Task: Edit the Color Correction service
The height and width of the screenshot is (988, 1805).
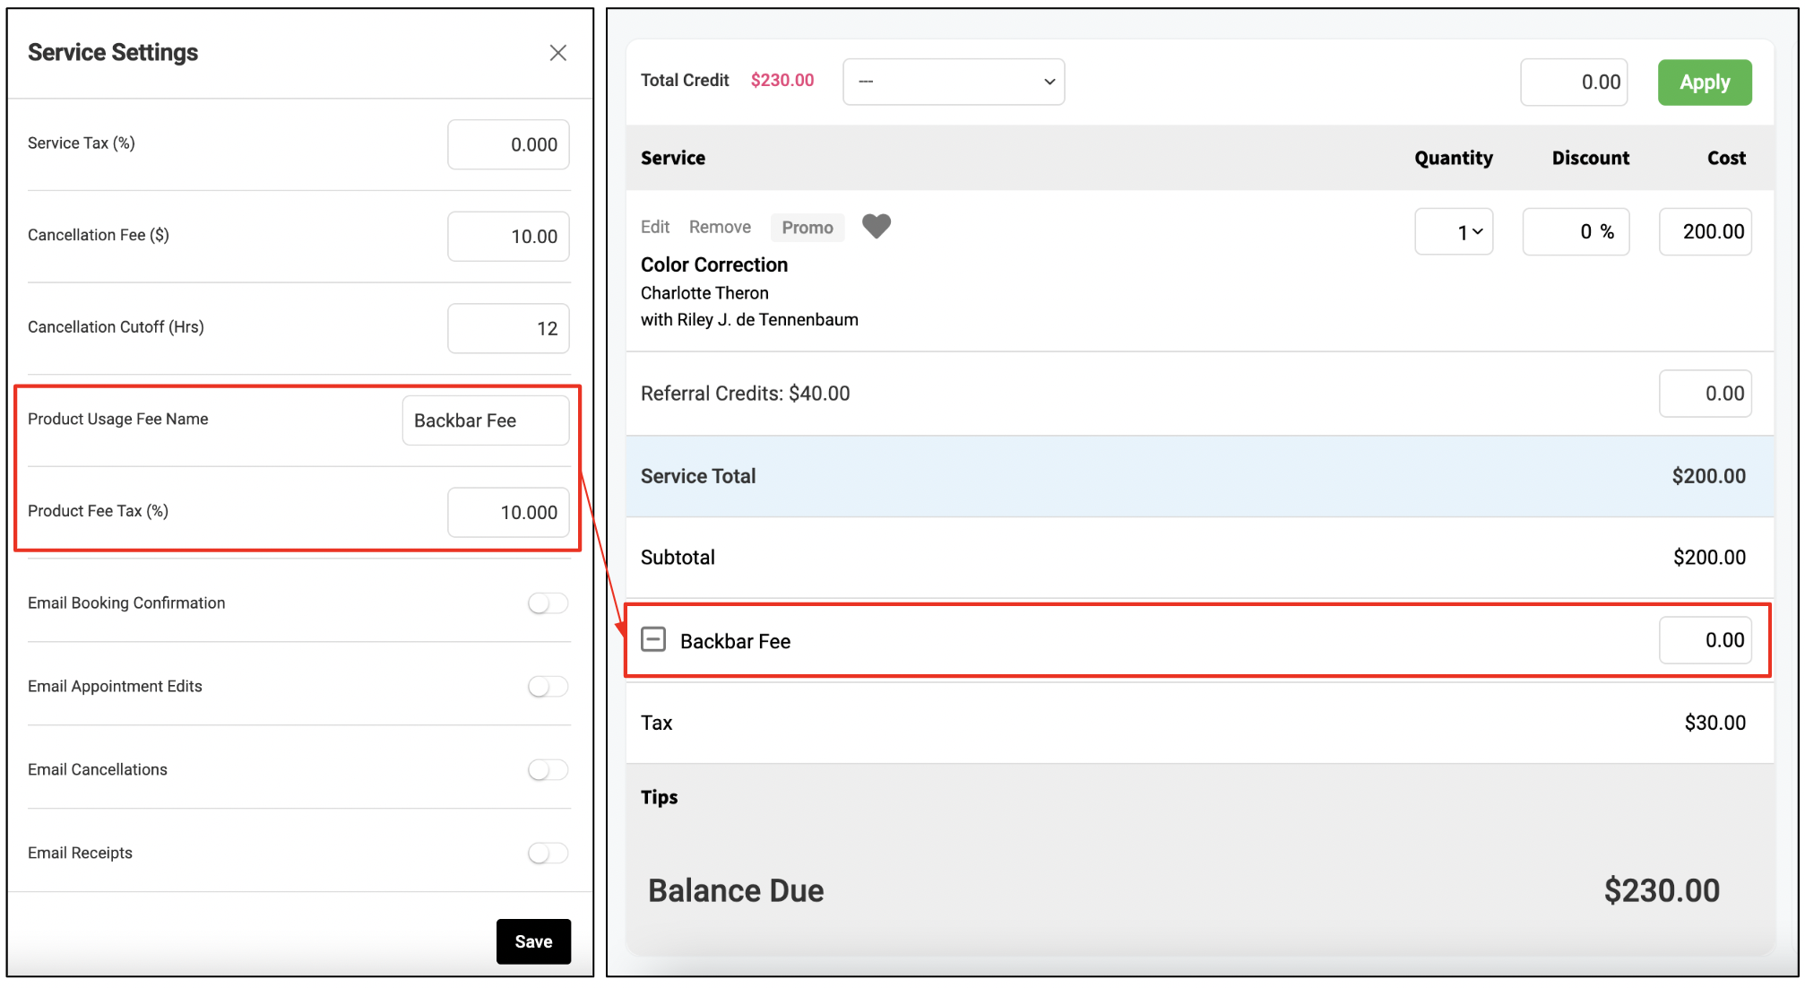Action: (655, 227)
